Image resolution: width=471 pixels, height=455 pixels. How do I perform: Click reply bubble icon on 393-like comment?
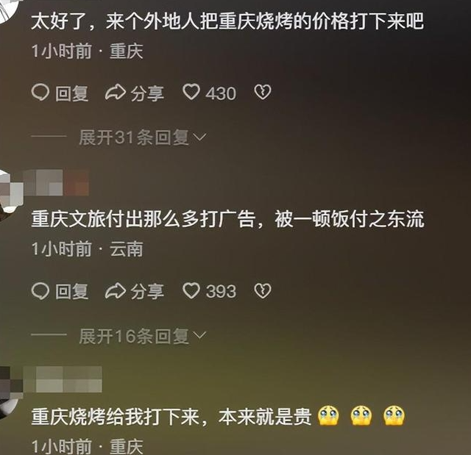(x=40, y=291)
